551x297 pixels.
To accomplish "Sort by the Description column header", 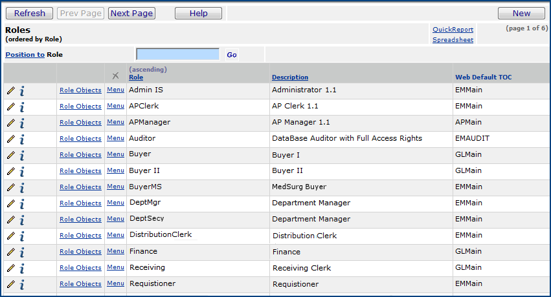I will click(x=290, y=77).
